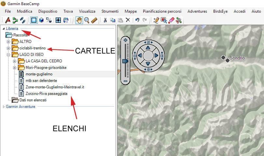264x156 pixels.
Task: Open the Accedi menu
Action: pyautogui.click(x=240, y=11)
